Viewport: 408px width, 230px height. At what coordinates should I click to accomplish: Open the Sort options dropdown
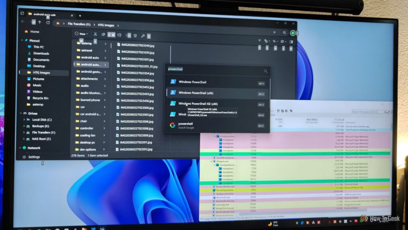(275, 41)
